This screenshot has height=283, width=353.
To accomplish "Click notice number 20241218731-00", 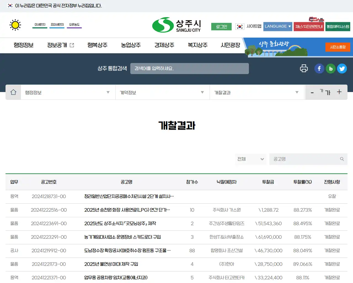I will [49, 196].
